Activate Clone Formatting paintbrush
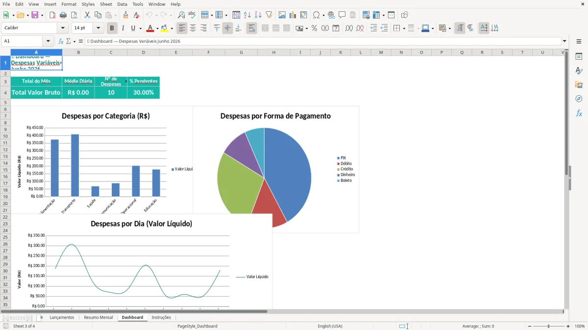588x330 pixels. (126, 15)
